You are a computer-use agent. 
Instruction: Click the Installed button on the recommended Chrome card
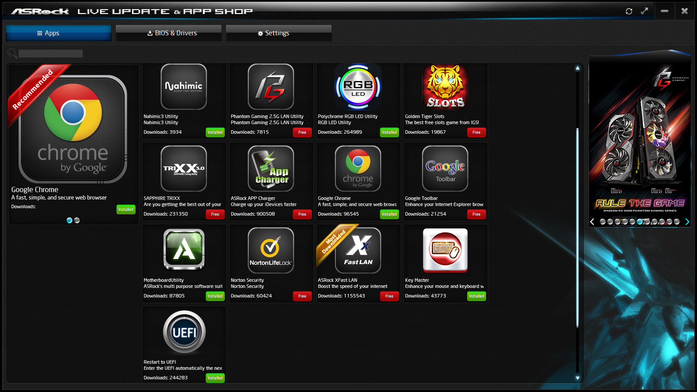pos(126,210)
